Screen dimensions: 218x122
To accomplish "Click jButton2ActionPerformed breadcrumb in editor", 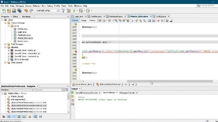I will [x=110, y=84].
